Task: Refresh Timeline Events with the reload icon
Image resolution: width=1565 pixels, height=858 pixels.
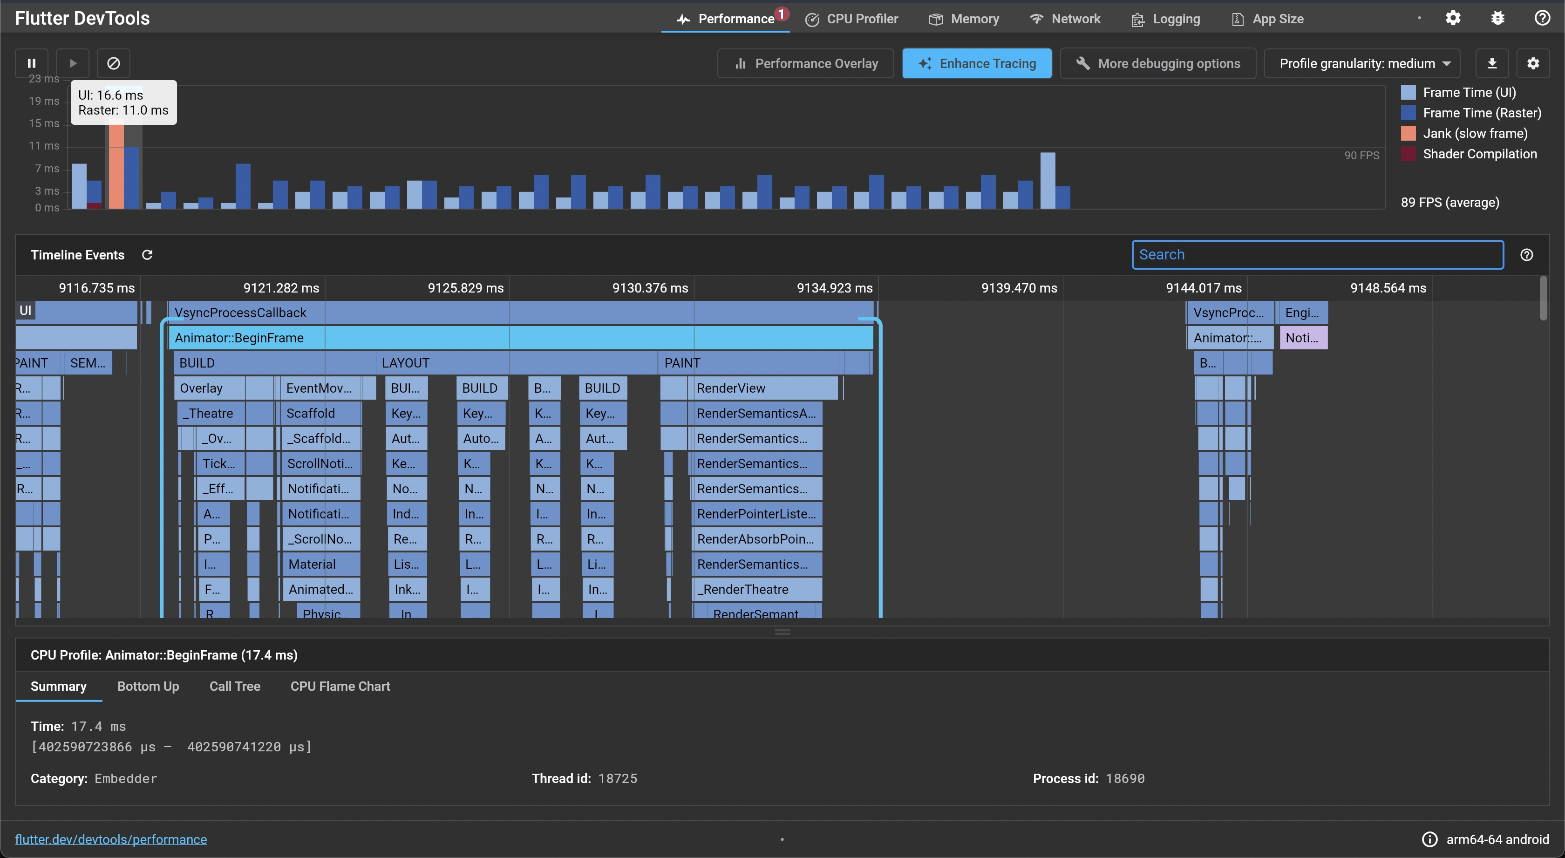Action: [x=147, y=255]
